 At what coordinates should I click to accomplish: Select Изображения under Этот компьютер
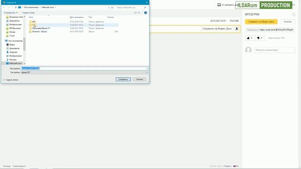point(15,56)
